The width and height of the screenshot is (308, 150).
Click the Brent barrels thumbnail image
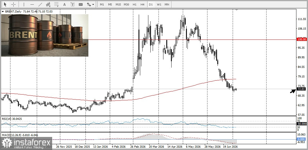(45, 35)
